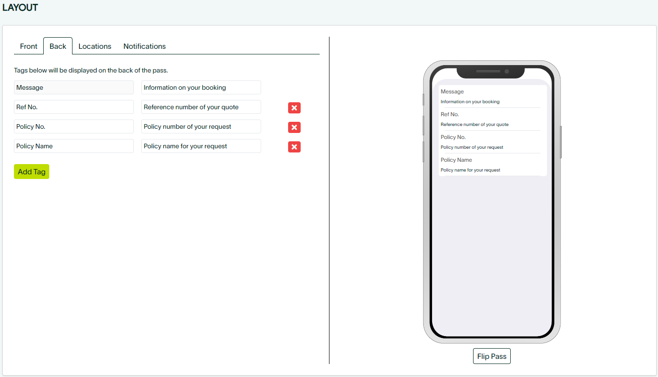Screen dimensions: 658x377
Task: Delete the Ref No. tag row
Action: click(x=294, y=108)
